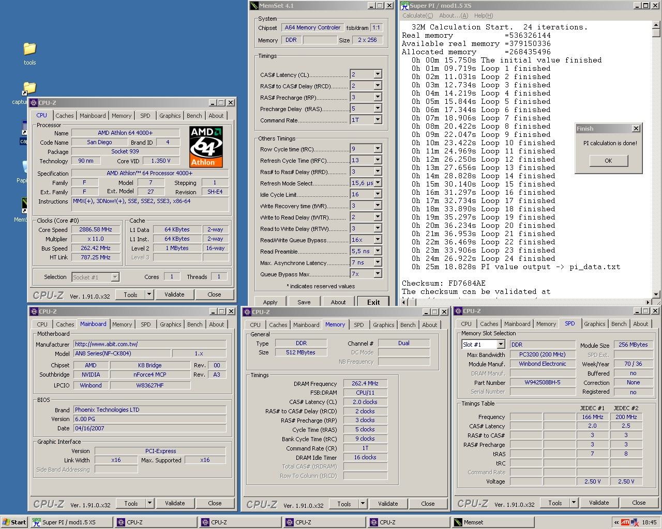Viewport: 662px width, 529px height.
Task: Open Slot #1 memory slot selection dropdown
Action: tap(501, 345)
